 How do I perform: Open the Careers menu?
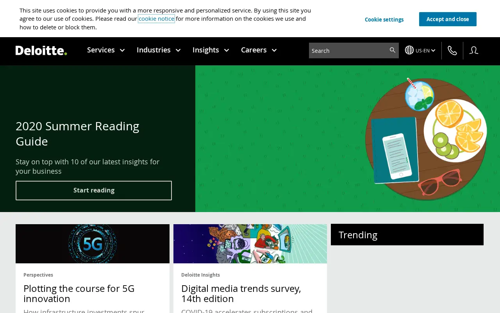coord(254,50)
